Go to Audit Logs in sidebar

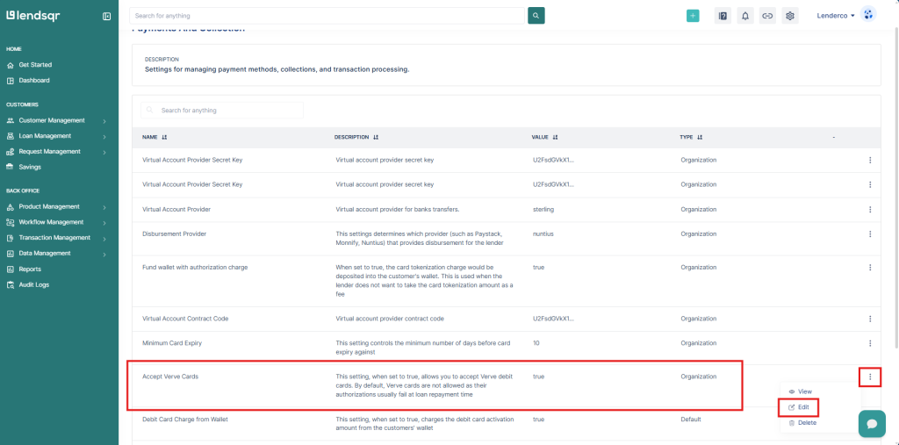coord(33,285)
